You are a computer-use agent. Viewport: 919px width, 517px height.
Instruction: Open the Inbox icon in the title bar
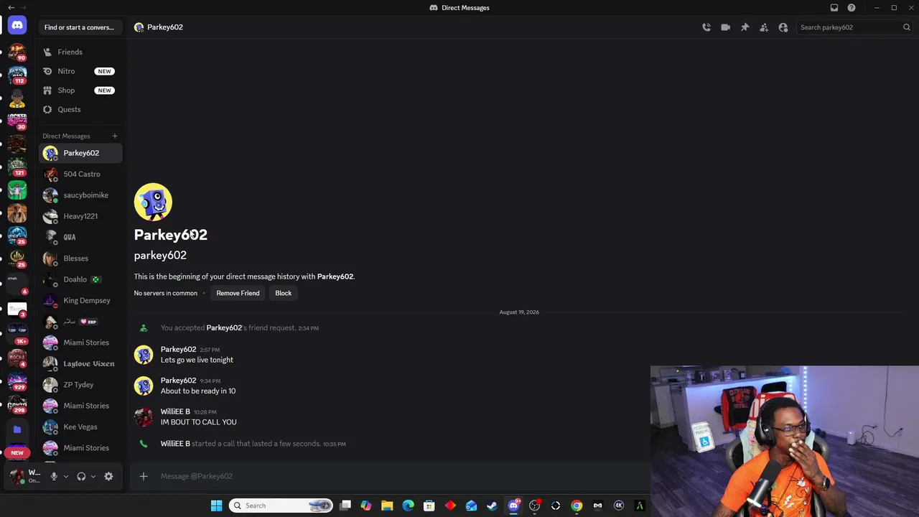(x=834, y=8)
